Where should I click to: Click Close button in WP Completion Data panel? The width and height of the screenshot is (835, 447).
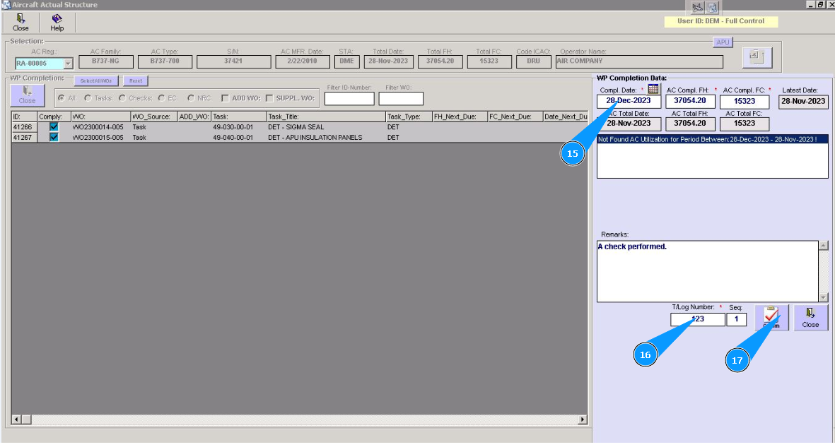pos(810,317)
